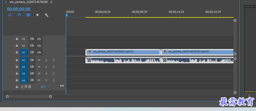The height and width of the screenshot is (111, 256).
Task: Open fx badge on second video clip
Action: pyautogui.click(x=165, y=51)
